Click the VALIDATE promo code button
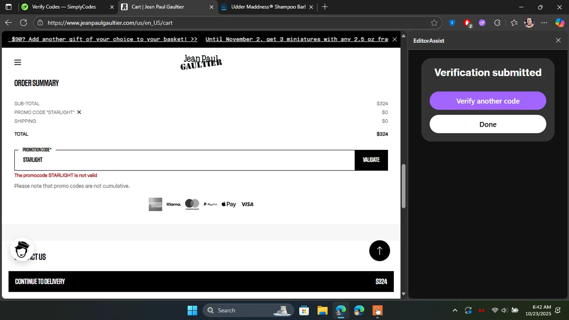This screenshot has width=569, height=320. pos(371,160)
